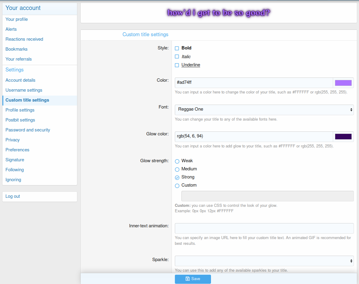This screenshot has width=359, height=284.
Task: View Reactions received
Action: pos(24,39)
